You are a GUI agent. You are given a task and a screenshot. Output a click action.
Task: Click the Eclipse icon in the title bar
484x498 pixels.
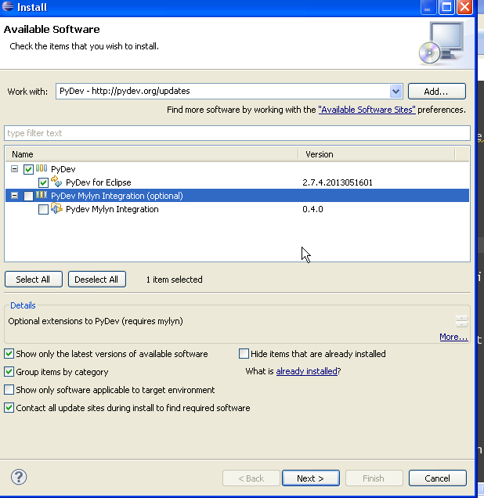click(x=8, y=6)
